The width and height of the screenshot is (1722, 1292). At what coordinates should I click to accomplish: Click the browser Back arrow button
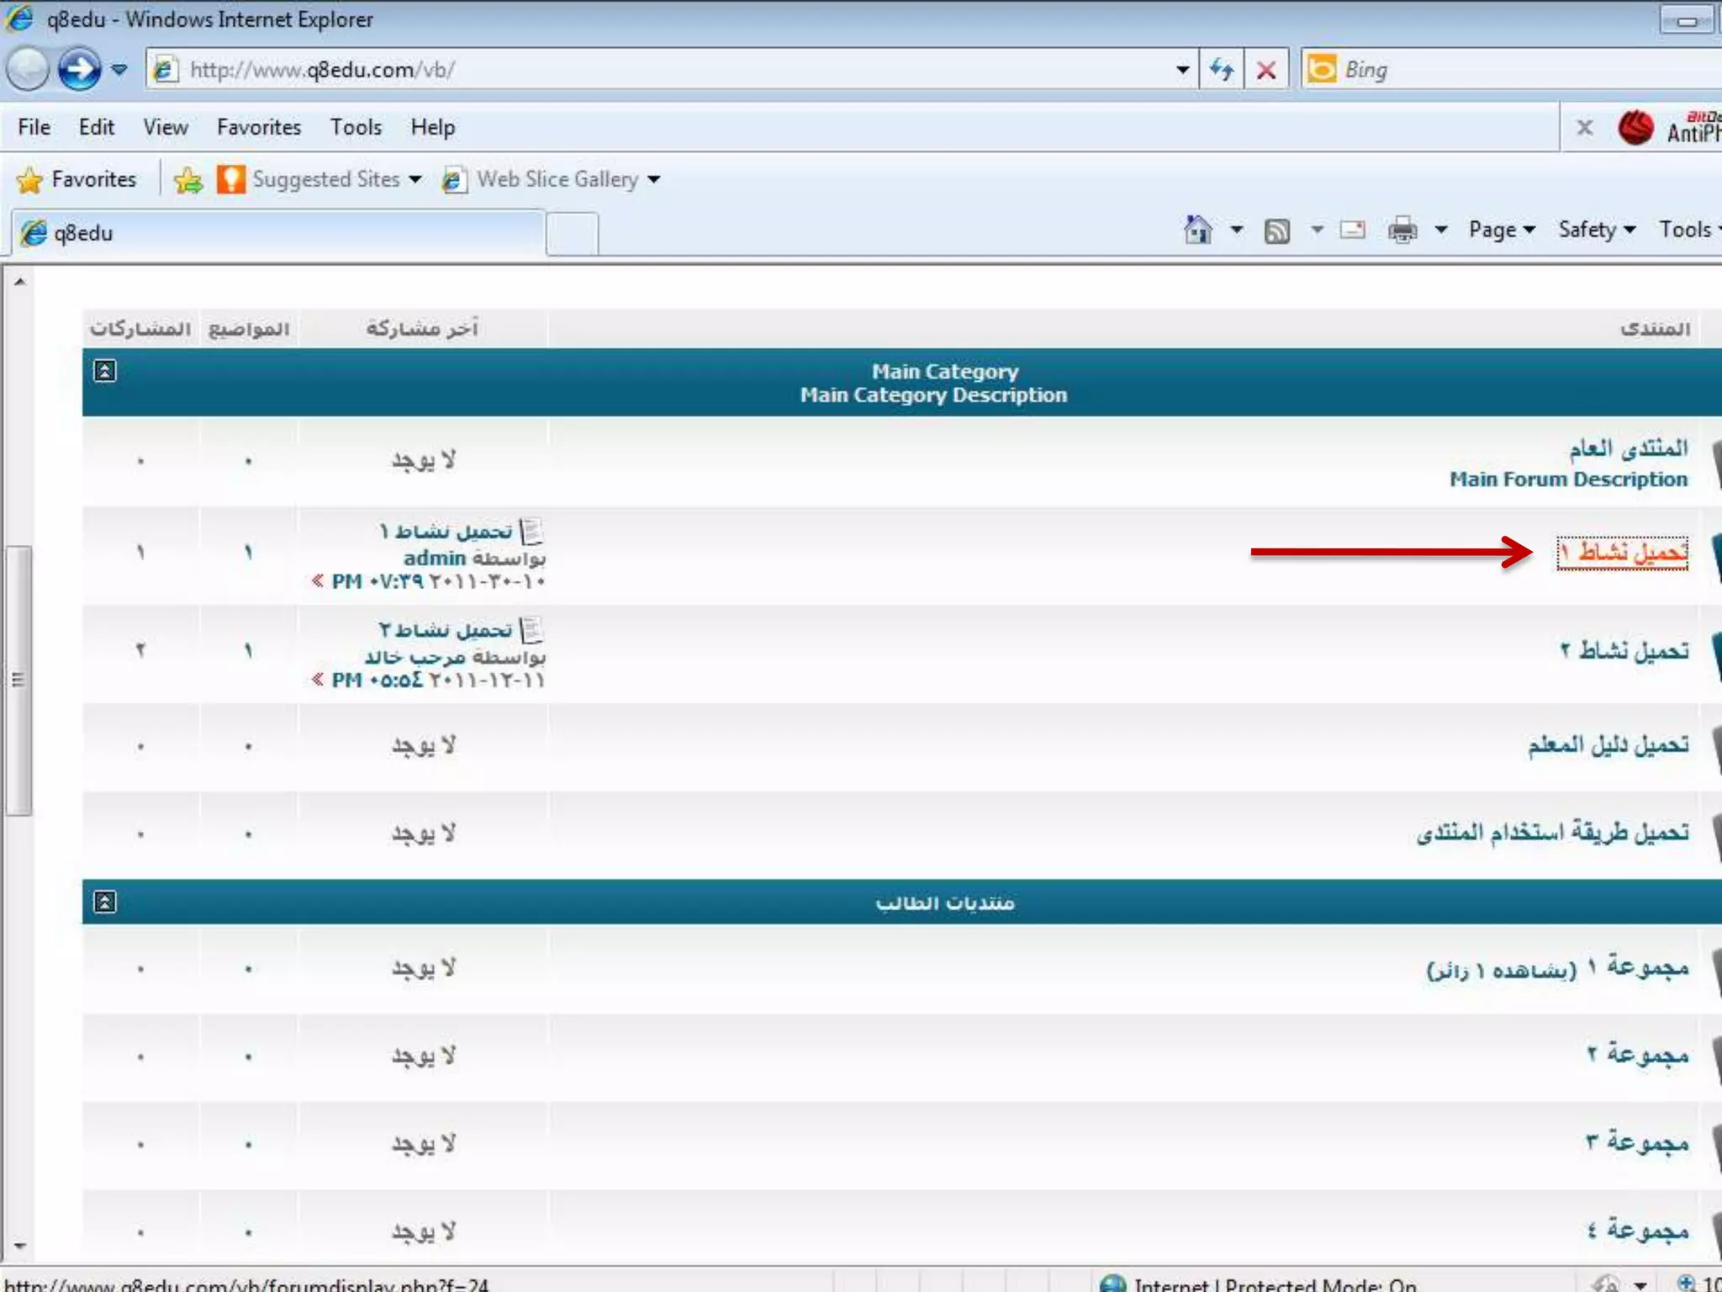(x=27, y=69)
